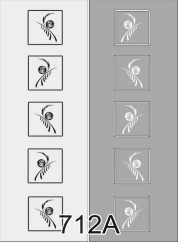Select the second framed tile in dark panel

[132, 73]
